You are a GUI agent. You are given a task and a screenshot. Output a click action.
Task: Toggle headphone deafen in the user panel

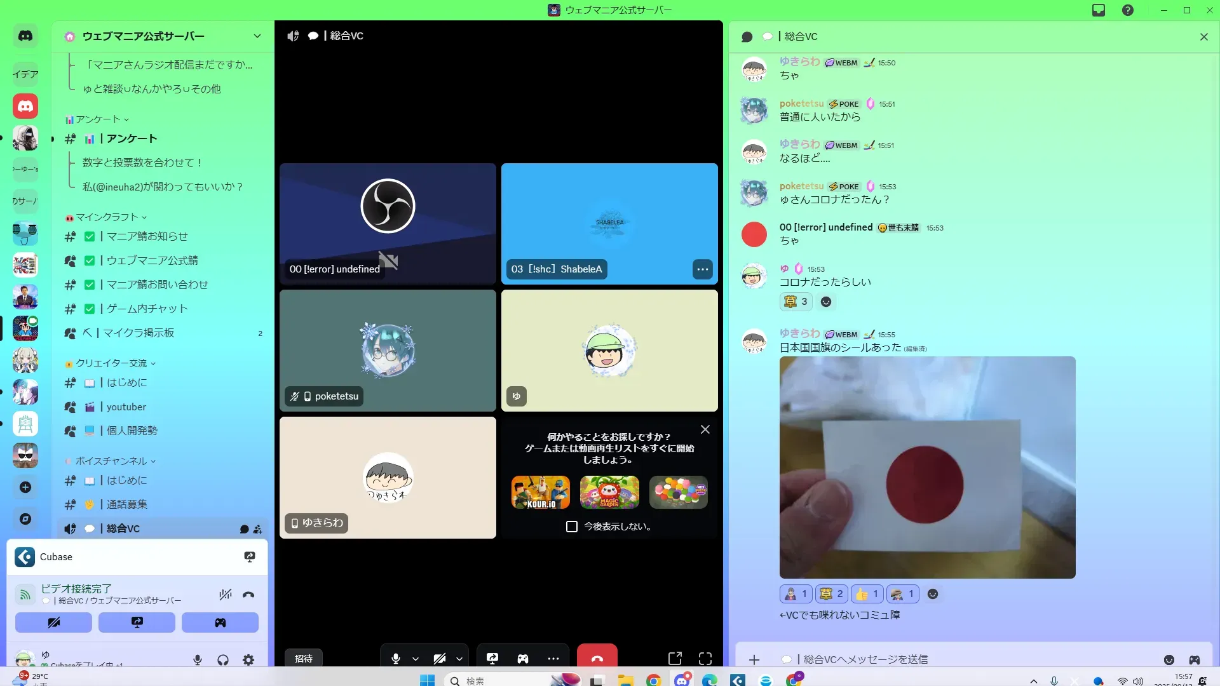223,660
